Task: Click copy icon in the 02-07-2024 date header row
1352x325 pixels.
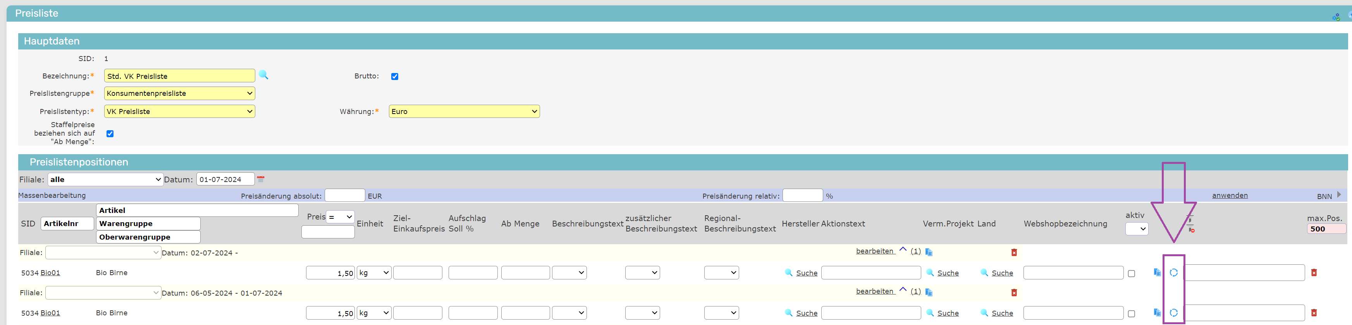Action: (929, 252)
